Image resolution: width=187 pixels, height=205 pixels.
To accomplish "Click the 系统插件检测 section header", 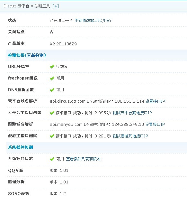I will coord(20,147).
